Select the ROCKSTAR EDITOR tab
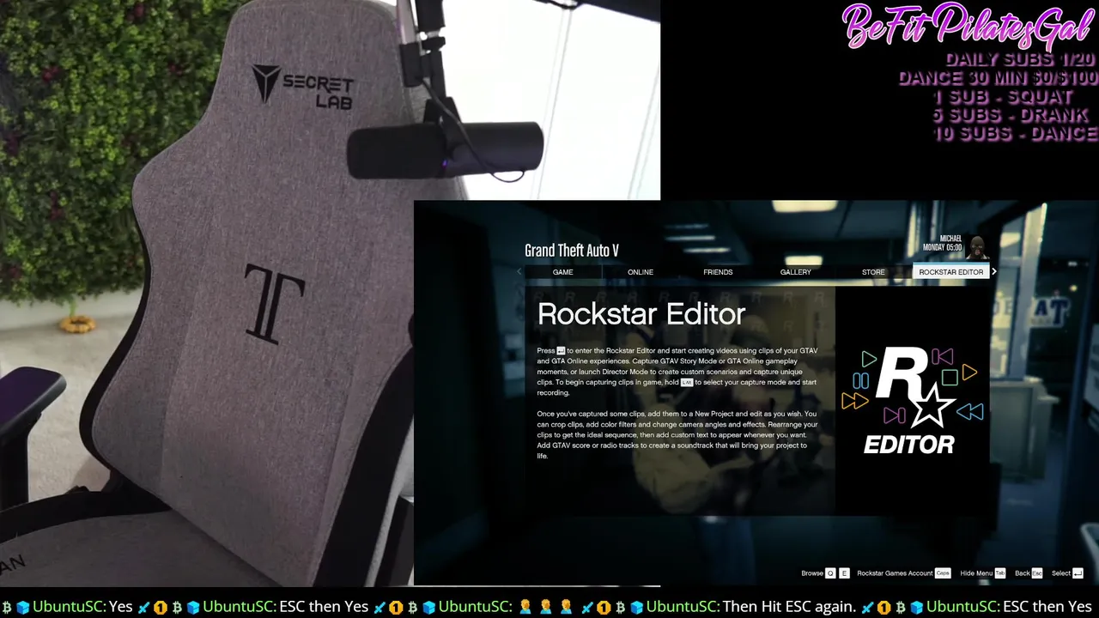 951,272
